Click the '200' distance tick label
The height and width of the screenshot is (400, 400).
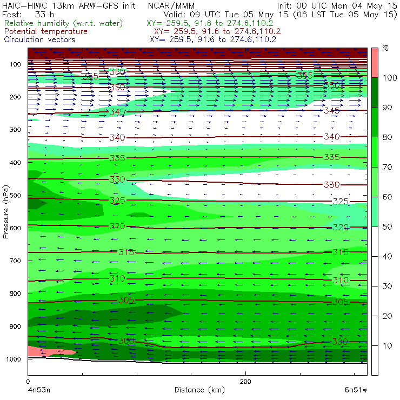245,382
